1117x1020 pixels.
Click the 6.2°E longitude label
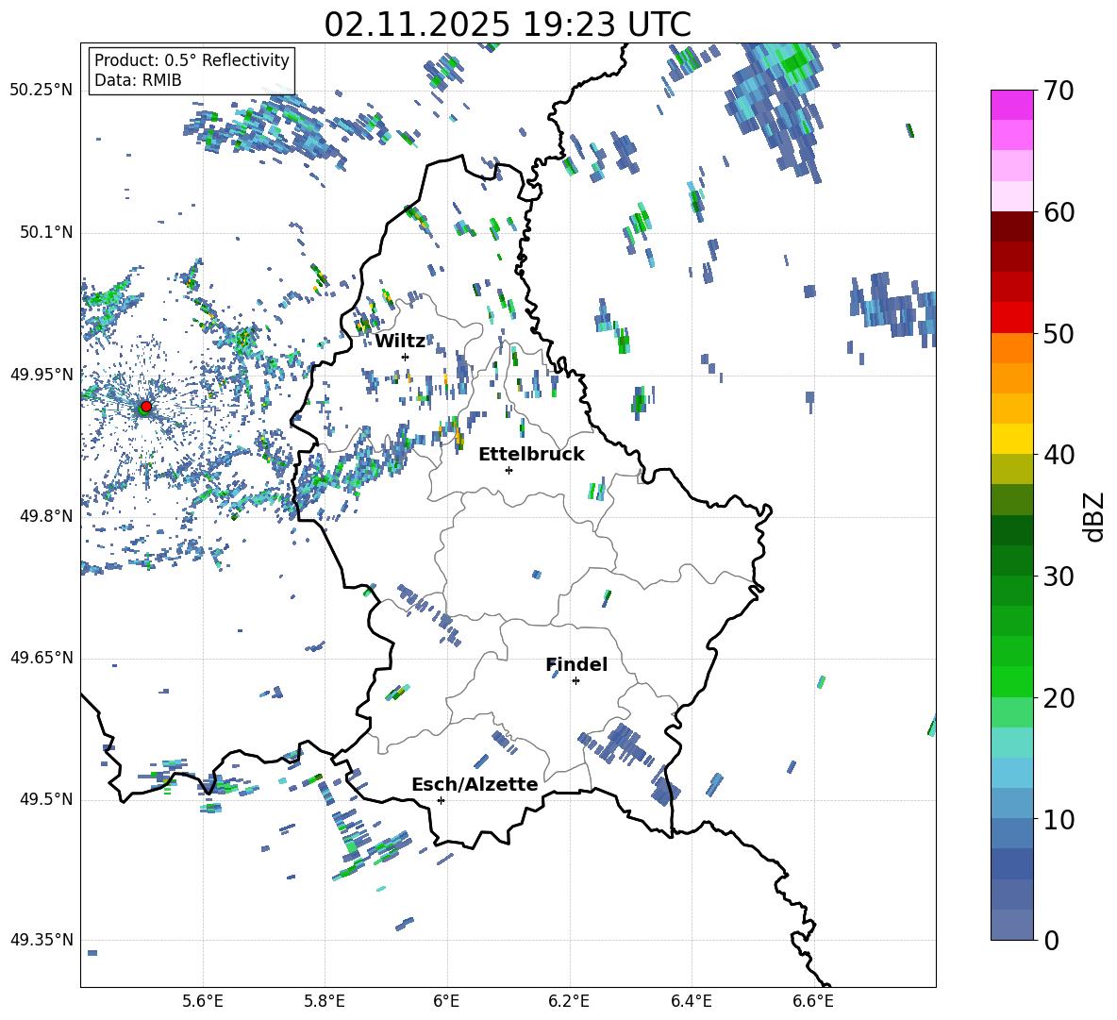coord(569,1002)
